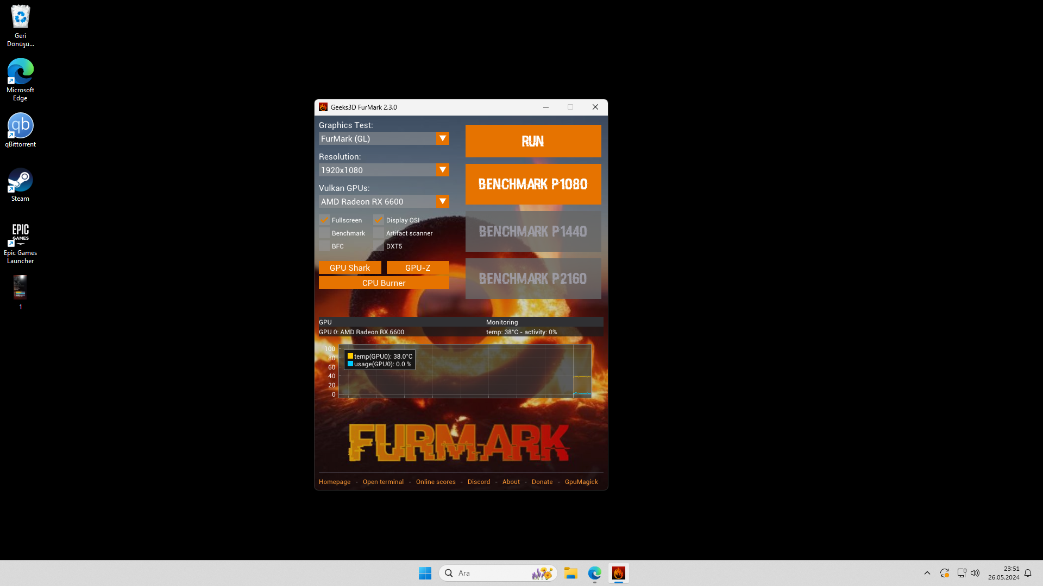
Task: Open the About link
Action: tap(511, 482)
